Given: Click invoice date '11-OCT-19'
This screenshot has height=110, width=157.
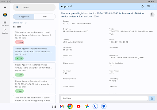Looking at the screenshot, I should (67, 50).
